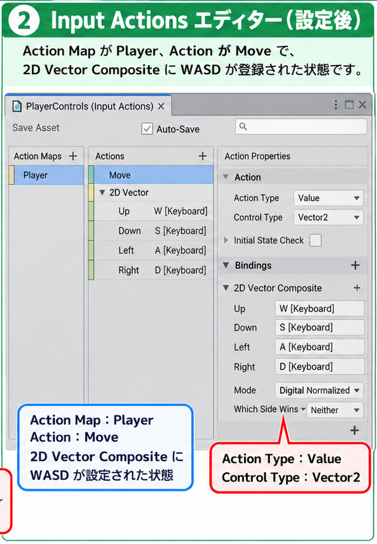
Task: Click plus icon beside 2D Vector Composite
Action: (357, 288)
